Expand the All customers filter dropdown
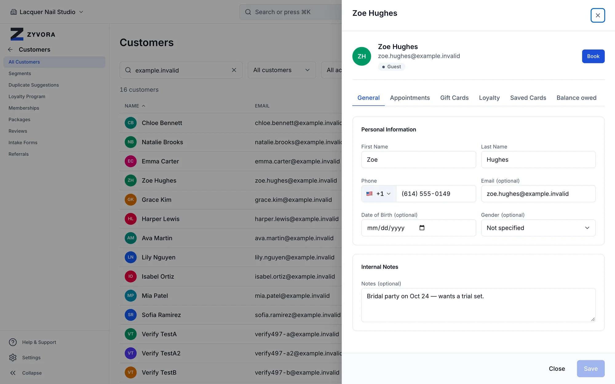Screen dimensions: 615x384 click(282, 70)
